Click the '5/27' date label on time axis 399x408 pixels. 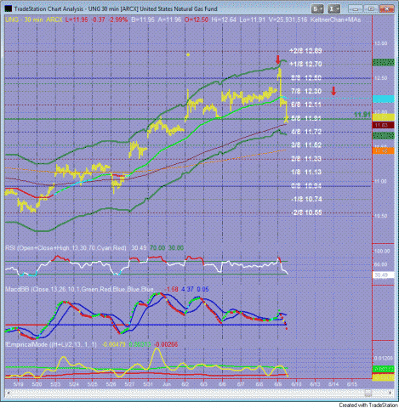(129, 384)
